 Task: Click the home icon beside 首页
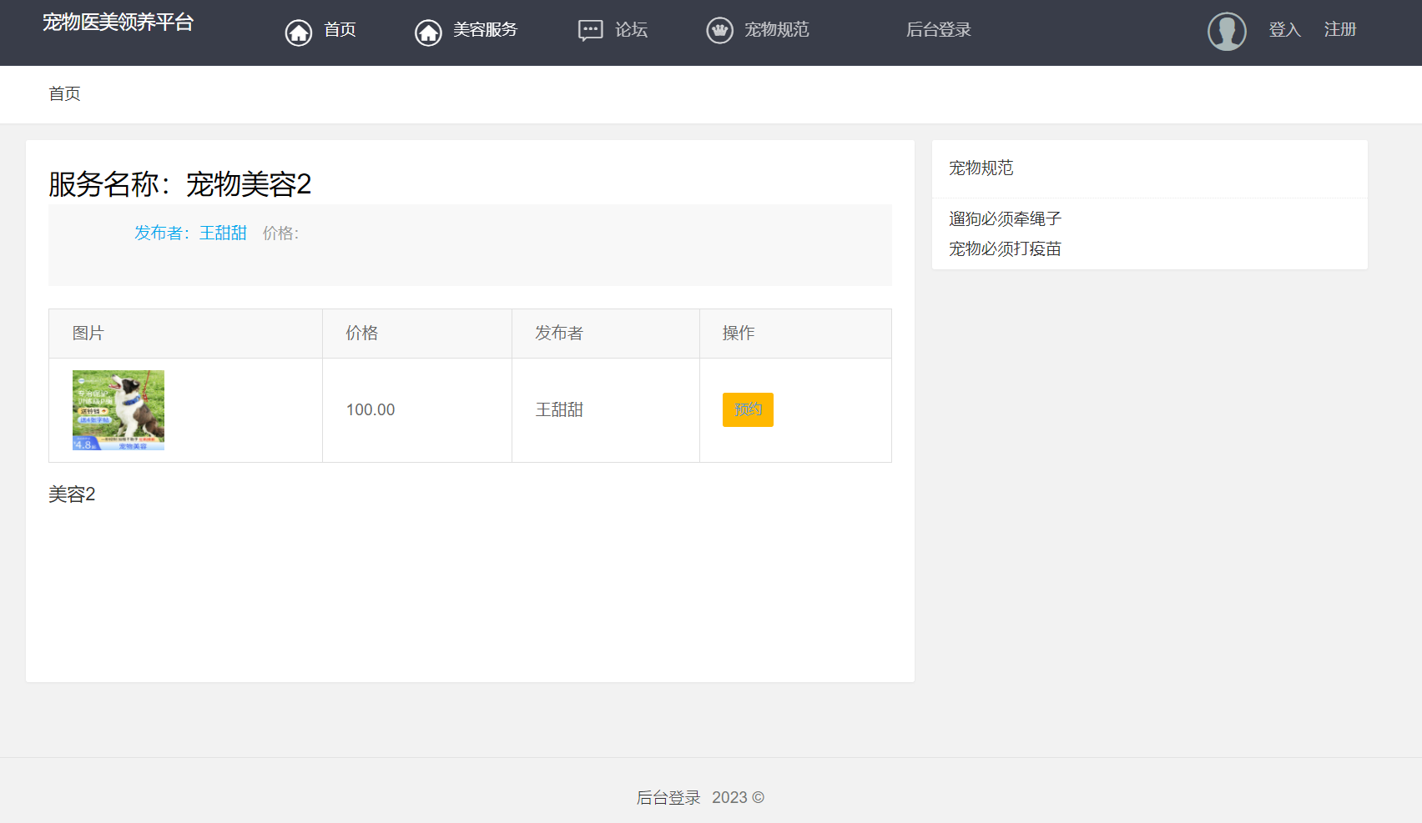pyautogui.click(x=298, y=32)
